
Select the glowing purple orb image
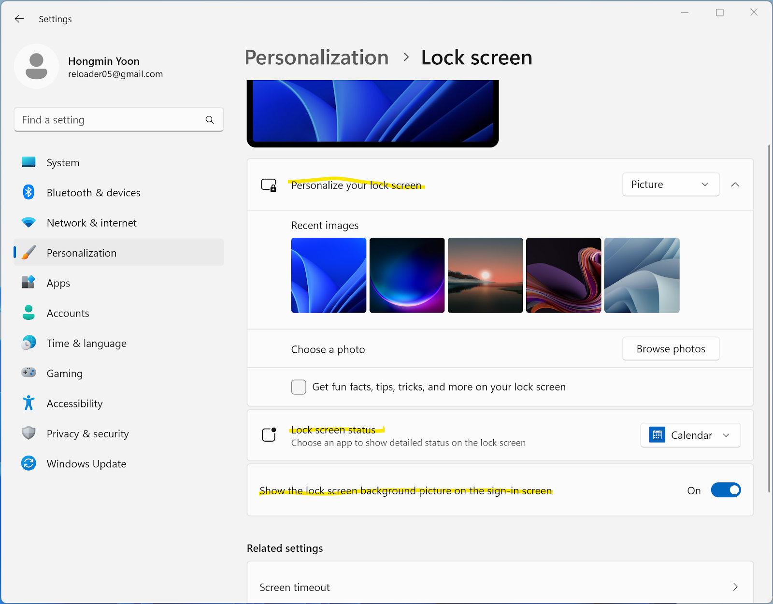407,275
